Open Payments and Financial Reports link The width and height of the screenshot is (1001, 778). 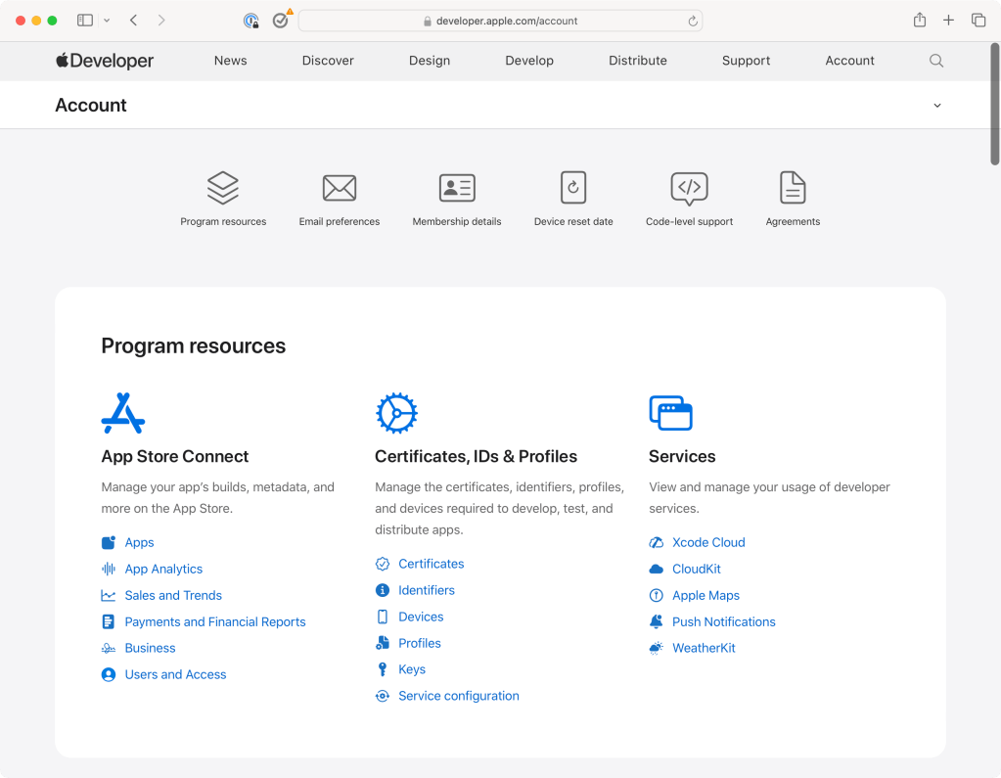[215, 621]
